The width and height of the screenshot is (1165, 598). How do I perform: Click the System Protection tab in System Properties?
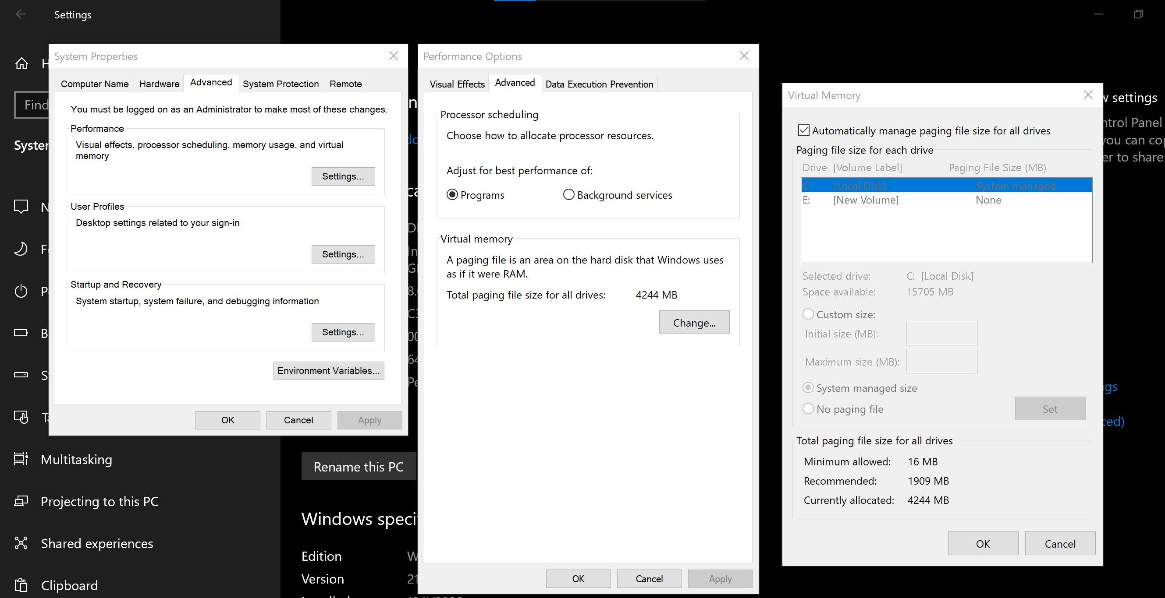pos(280,83)
